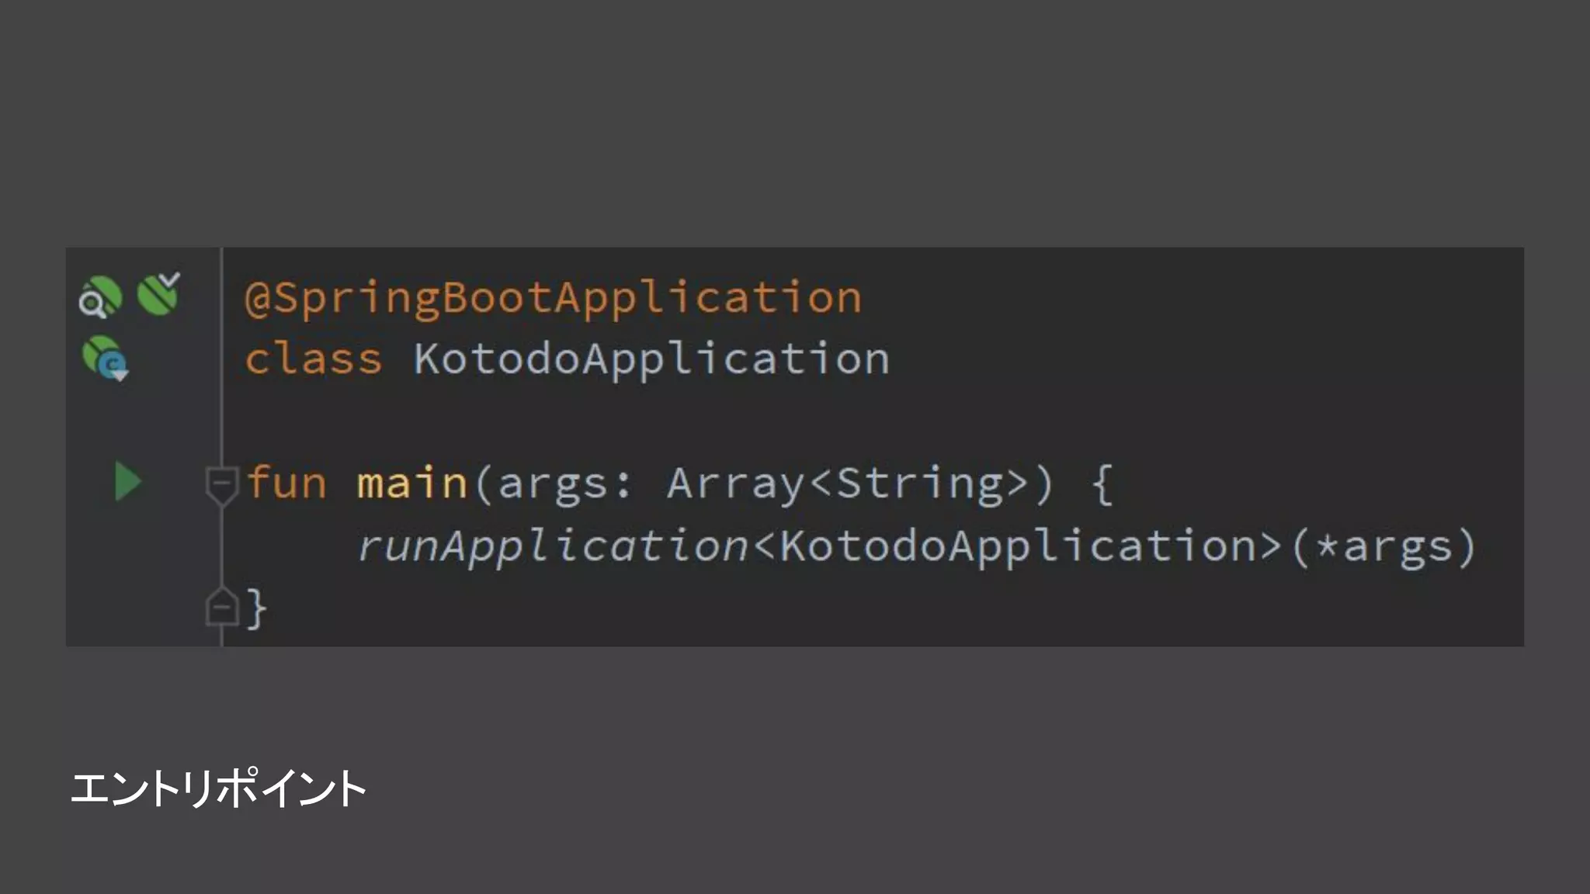Click the class keyword
Image resolution: width=1590 pixels, height=894 pixels.
click(313, 359)
